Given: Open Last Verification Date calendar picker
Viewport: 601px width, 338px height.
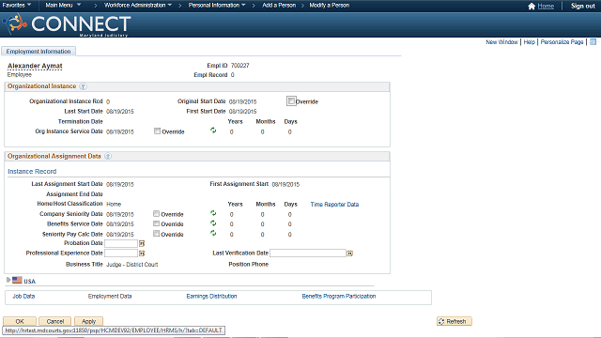Looking at the screenshot, I should pos(349,253).
